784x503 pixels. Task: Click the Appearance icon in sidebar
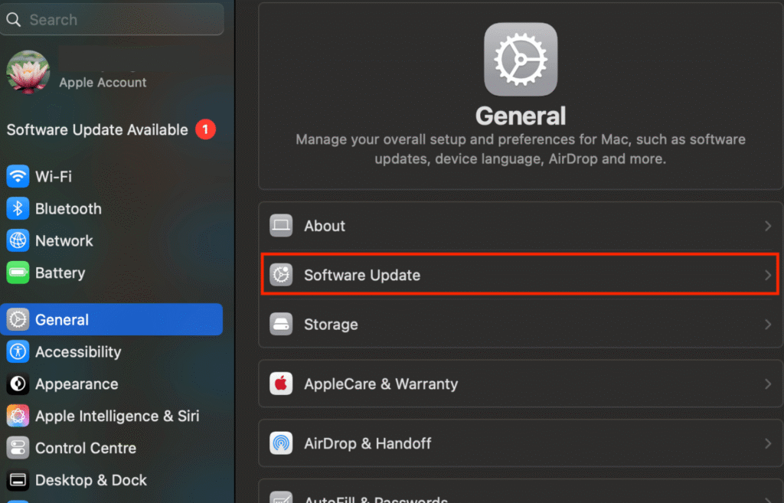click(x=18, y=384)
